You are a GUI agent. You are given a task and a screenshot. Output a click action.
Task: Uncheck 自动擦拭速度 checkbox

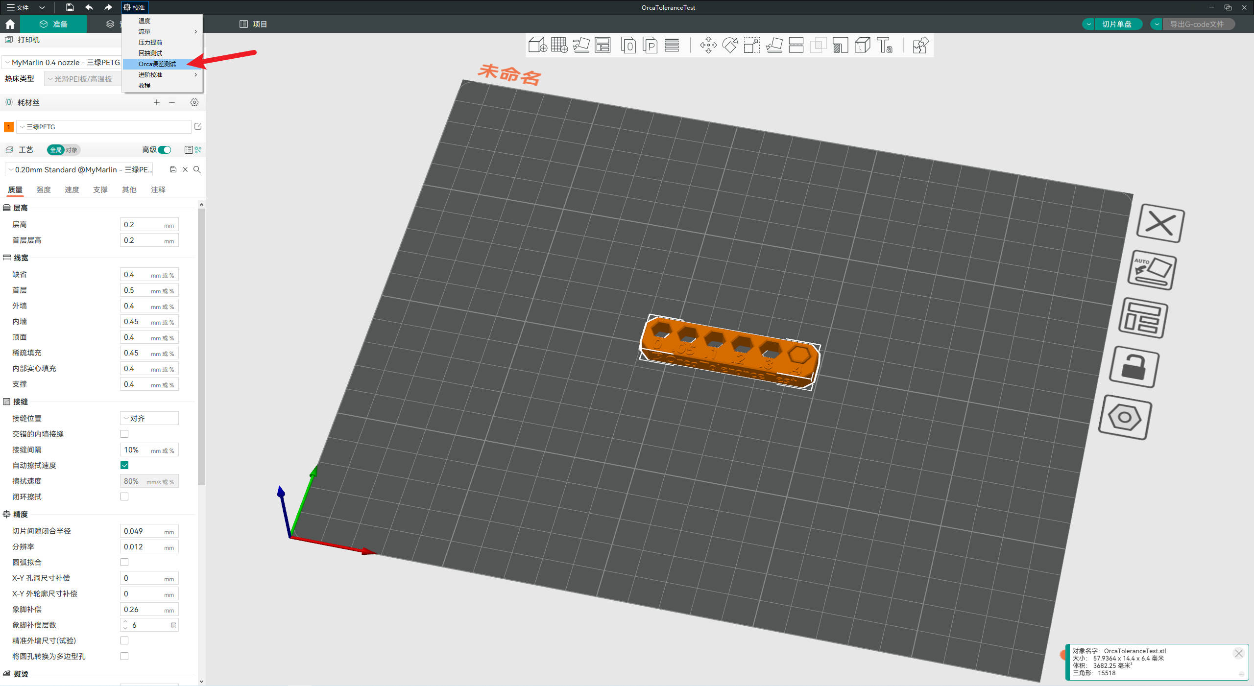coord(124,465)
